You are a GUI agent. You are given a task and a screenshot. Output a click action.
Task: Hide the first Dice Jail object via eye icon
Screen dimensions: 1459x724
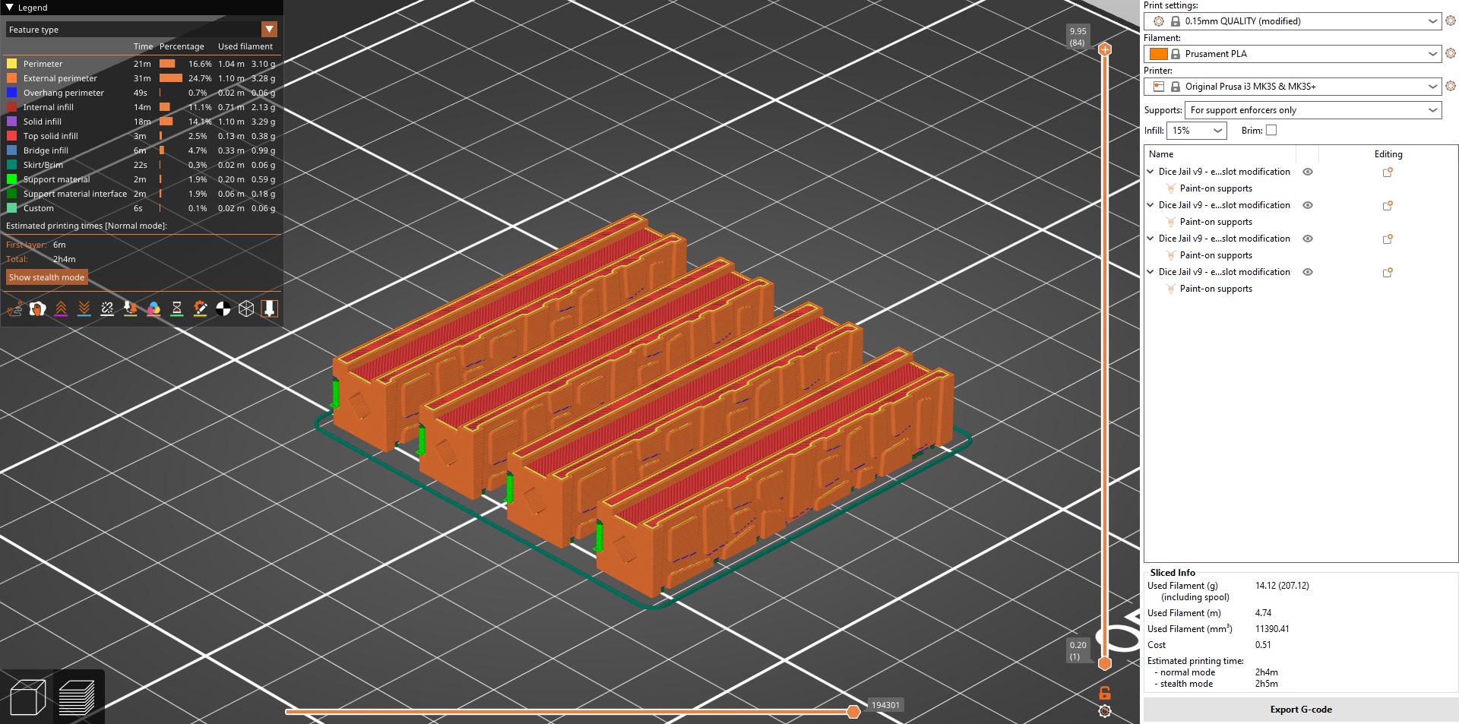tap(1308, 172)
